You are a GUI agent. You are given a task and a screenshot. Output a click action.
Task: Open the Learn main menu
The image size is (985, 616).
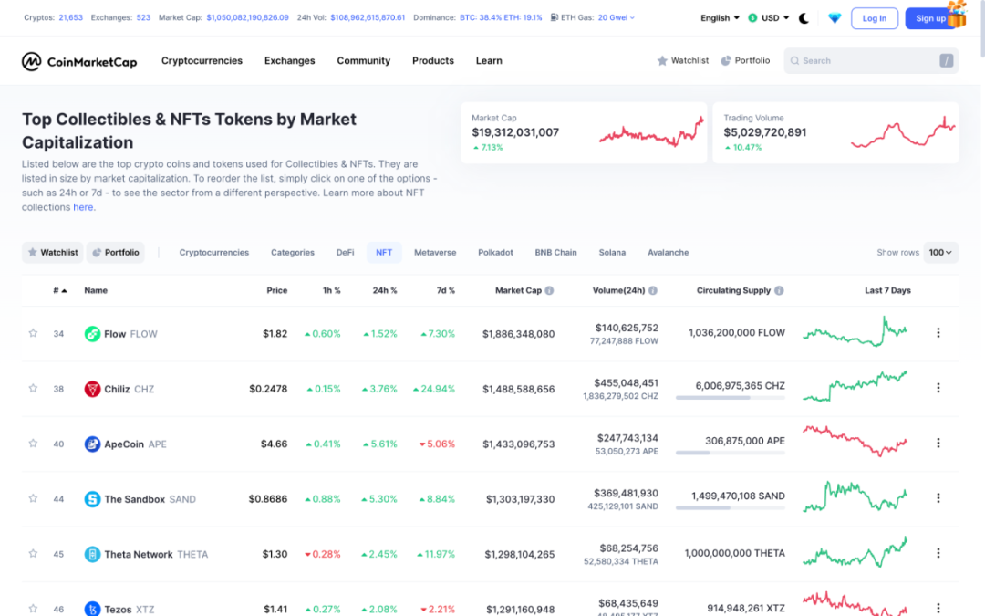(489, 61)
